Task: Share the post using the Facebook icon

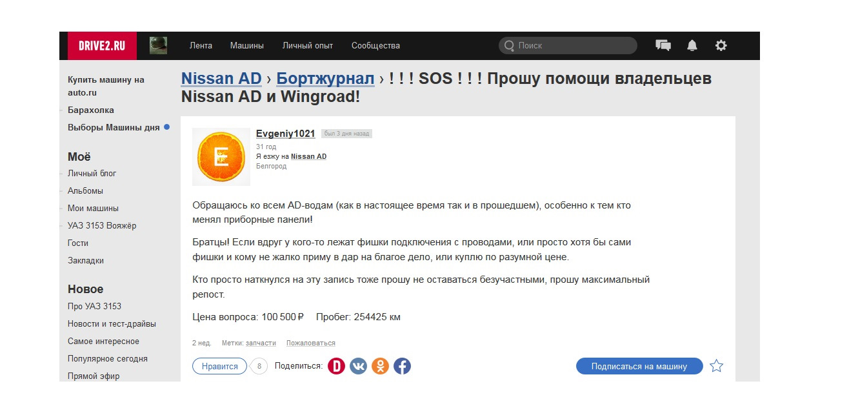Action: click(x=402, y=365)
